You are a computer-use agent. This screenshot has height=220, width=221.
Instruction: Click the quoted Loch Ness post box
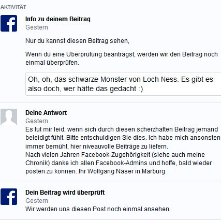click(123, 84)
